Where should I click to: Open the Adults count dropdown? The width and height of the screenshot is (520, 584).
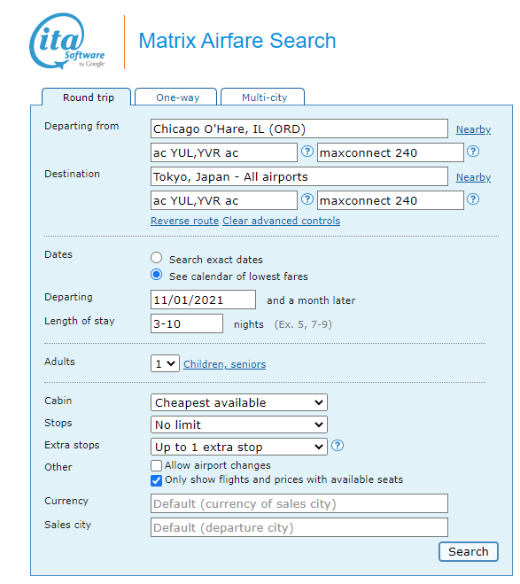coord(165,363)
